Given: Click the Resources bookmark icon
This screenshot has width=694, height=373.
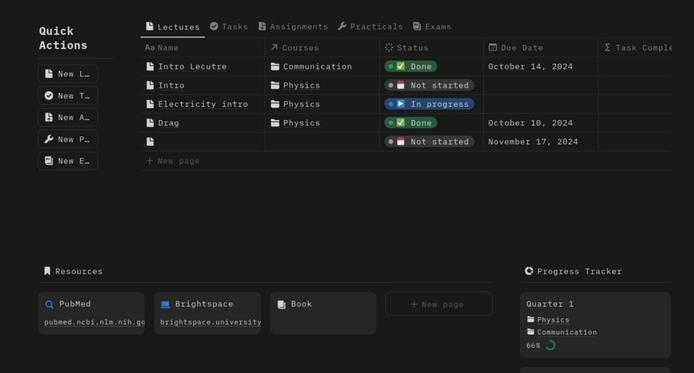Looking at the screenshot, I should (47, 271).
